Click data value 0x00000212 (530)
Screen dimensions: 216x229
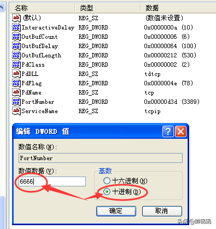pos(170,55)
